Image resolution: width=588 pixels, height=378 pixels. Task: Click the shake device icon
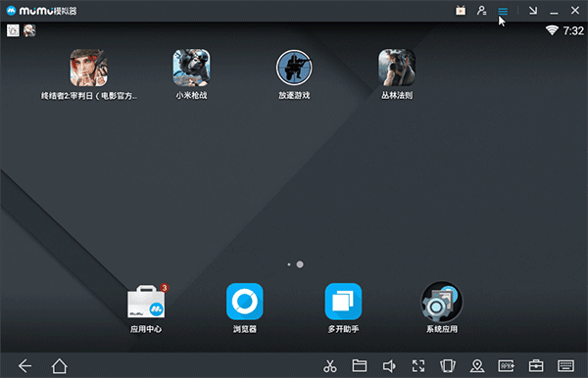(448, 366)
